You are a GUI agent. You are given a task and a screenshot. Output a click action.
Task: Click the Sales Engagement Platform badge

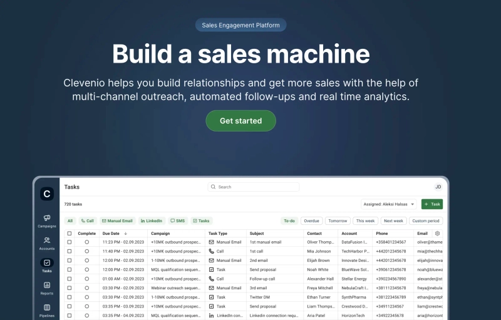[x=240, y=25]
